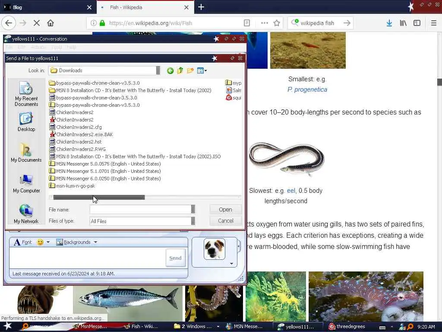442x332 pixels.
Task: Expand display picture options arrow
Action: click(231, 264)
